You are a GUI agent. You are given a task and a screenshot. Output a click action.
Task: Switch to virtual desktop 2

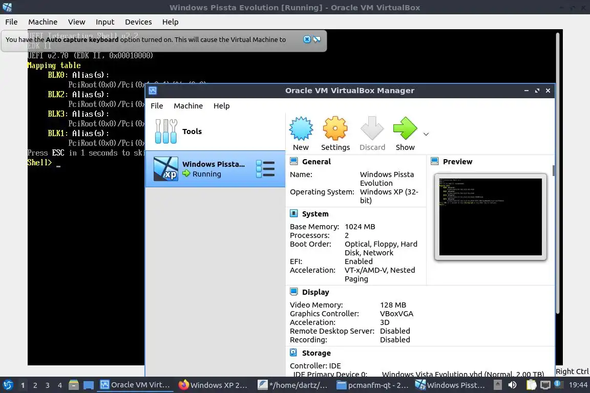click(x=35, y=385)
